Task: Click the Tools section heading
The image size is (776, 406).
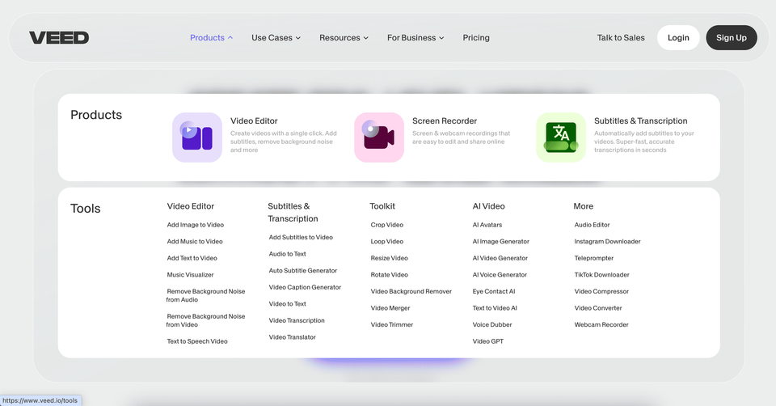Action: (x=86, y=209)
